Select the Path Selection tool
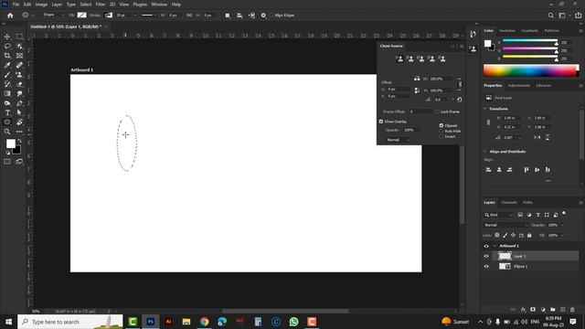 19,112
